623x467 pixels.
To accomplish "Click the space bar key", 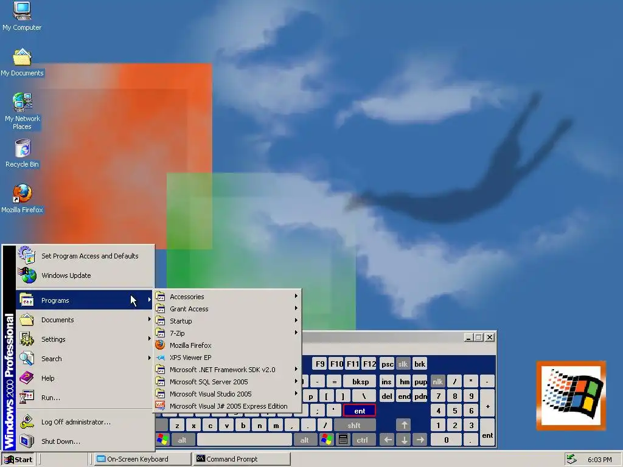I will point(245,440).
